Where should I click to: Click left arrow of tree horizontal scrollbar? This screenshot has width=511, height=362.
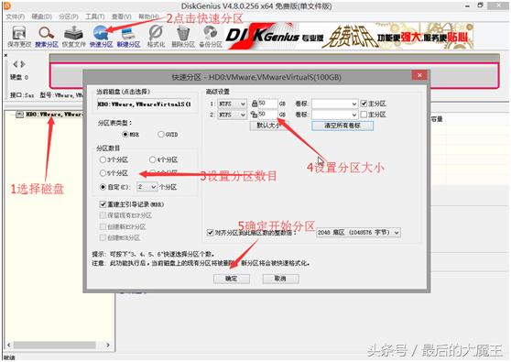pyautogui.click(x=9, y=345)
